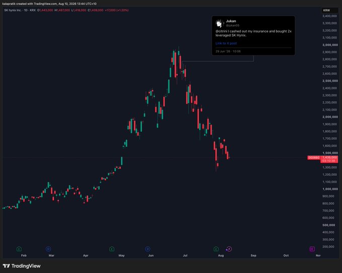The width and height of the screenshot is (342, 273).
Task: Open the earnings marker near Feb
Action: (19, 249)
